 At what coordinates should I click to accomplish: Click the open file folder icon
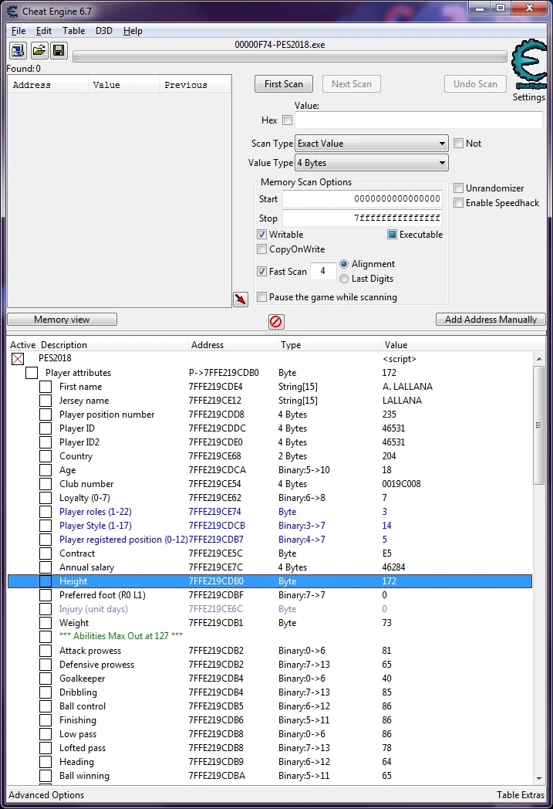pos(39,51)
